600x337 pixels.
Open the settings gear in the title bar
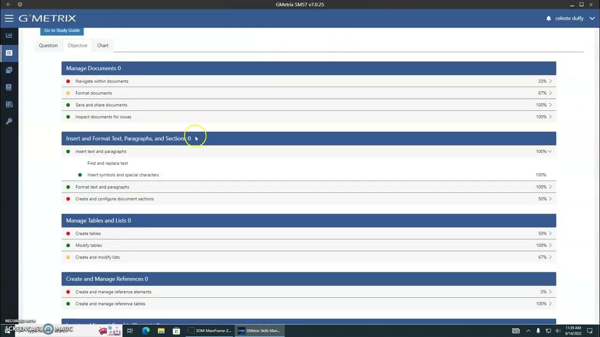click(x=20, y=4)
